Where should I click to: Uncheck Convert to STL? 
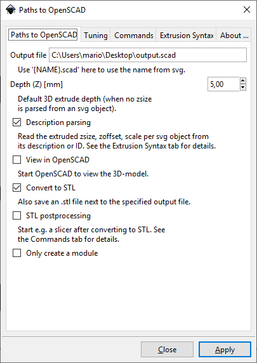tap(16, 188)
